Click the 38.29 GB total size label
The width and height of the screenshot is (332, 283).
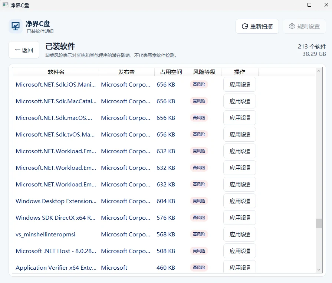(x=314, y=54)
